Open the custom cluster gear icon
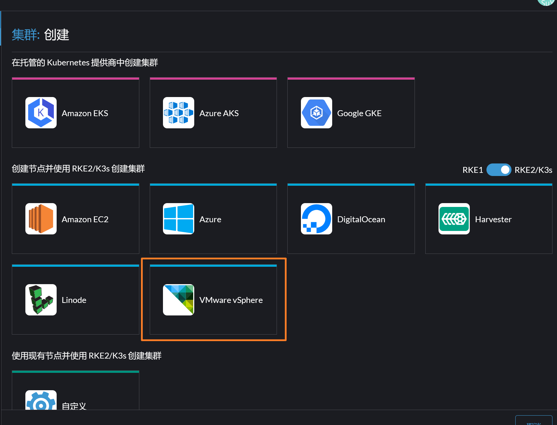This screenshot has height=425, width=557. [x=41, y=402]
